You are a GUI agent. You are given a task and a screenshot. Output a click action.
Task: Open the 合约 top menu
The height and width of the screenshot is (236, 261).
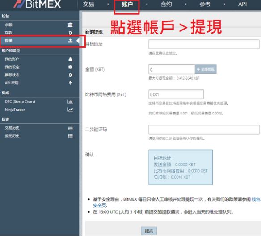click(x=166, y=4)
